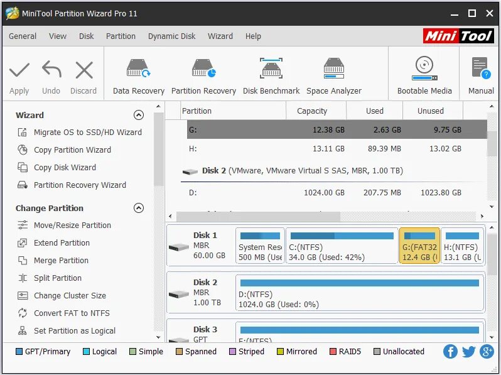Click the Migrate OS to SSD/HD Wizard icon
Viewport: 501px width, 375px height.
click(23, 132)
